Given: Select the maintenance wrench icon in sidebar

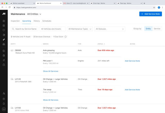Looking at the screenshot, I should click(4, 39).
